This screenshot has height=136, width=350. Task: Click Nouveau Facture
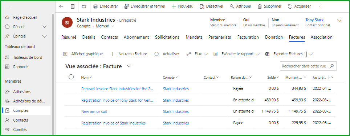(x=129, y=54)
